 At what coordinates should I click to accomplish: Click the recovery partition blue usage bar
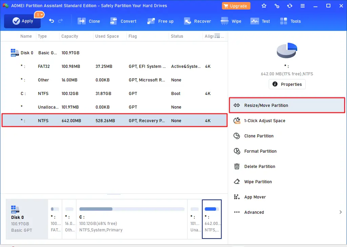click(x=211, y=209)
